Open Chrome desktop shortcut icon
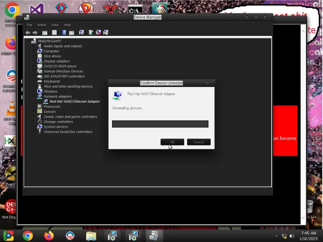The image size is (323, 242). [12, 10]
